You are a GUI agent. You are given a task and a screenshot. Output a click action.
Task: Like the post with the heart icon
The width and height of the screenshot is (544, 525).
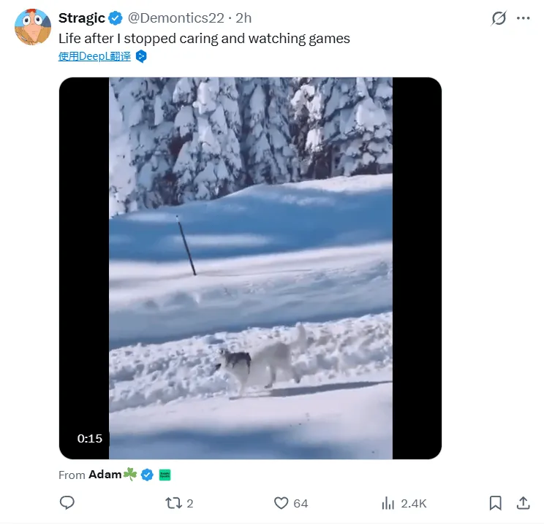coord(281,503)
